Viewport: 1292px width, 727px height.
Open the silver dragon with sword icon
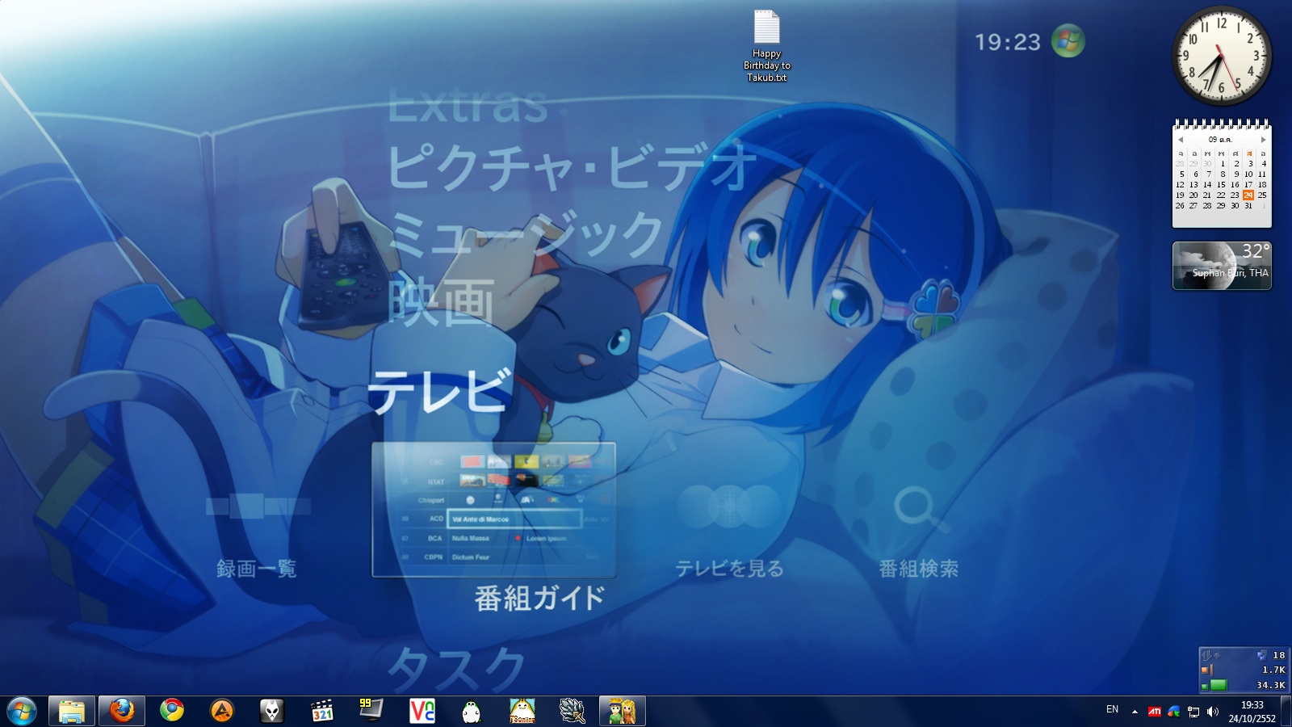coord(572,711)
